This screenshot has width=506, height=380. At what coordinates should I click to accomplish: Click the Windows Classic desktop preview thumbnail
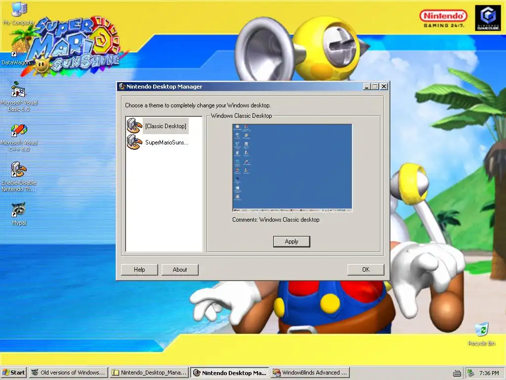[293, 168]
